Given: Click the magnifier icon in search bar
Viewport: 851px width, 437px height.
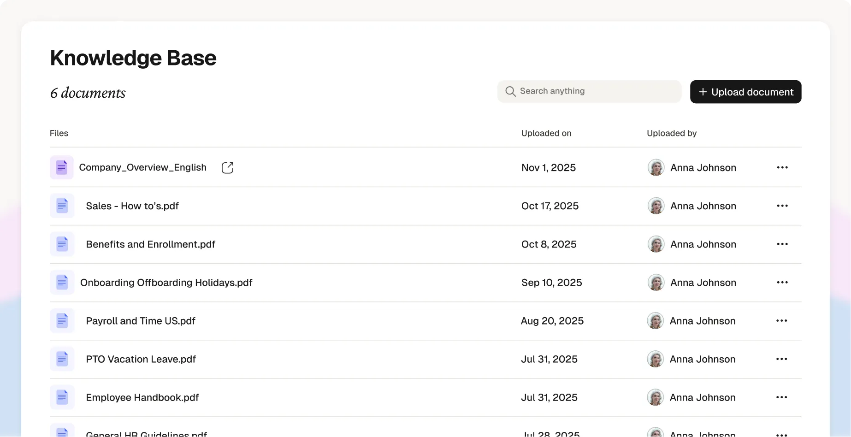Looking at the screenshot, I should click(510, 91).
